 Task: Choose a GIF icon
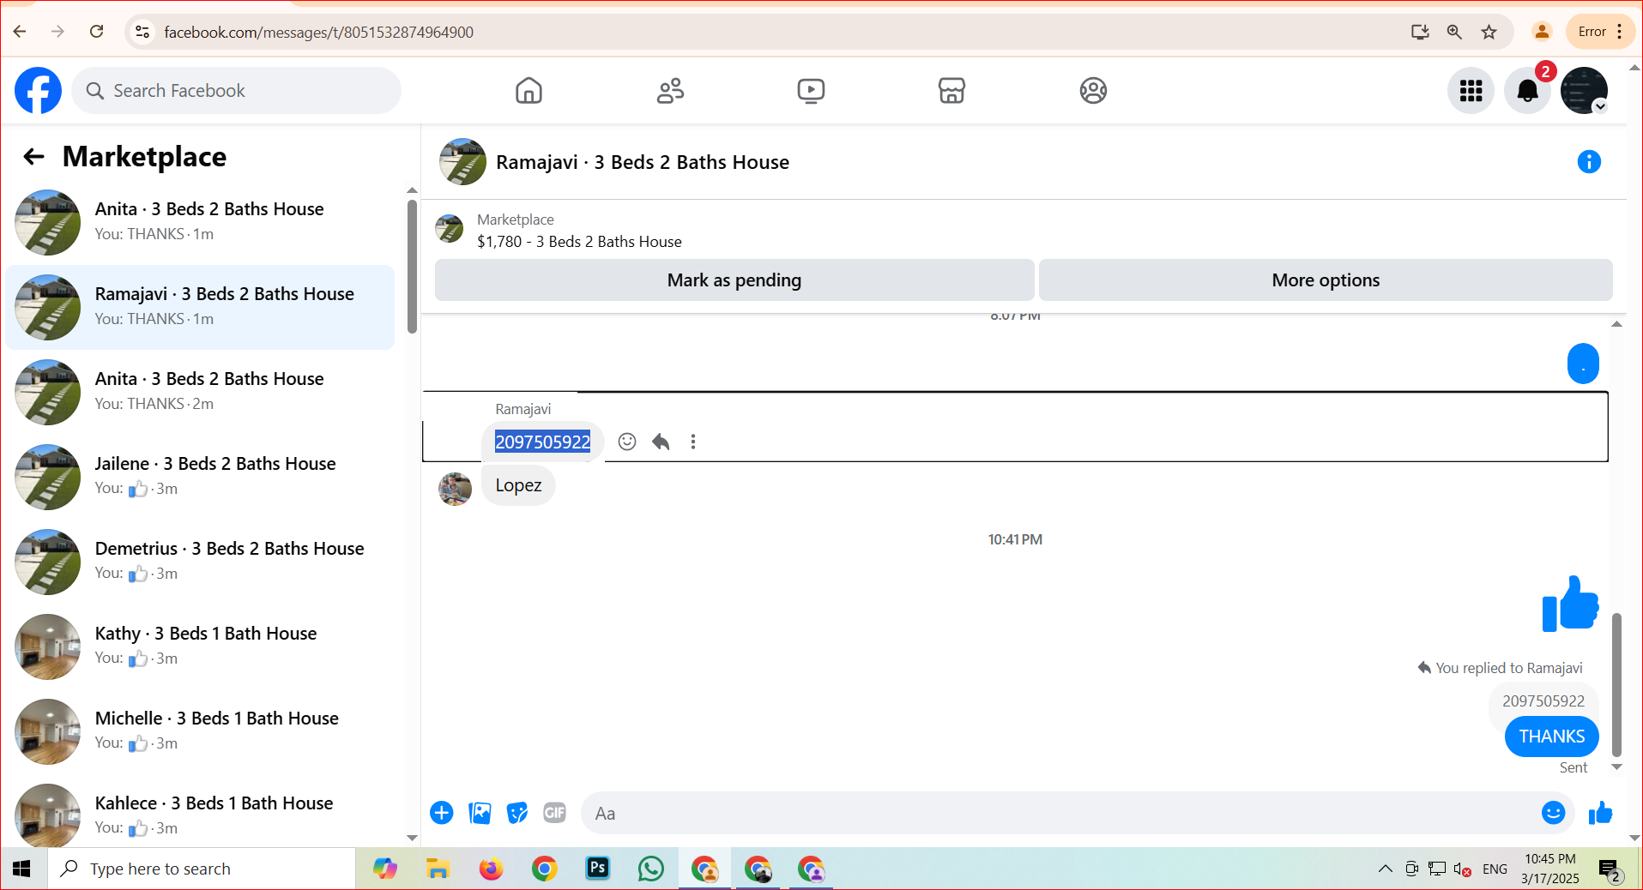click(555, 813)
